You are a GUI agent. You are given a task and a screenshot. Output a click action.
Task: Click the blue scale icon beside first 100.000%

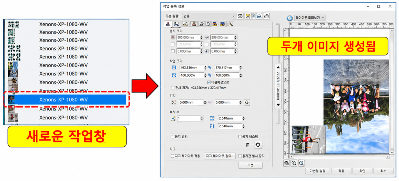(x=174, y=76)
